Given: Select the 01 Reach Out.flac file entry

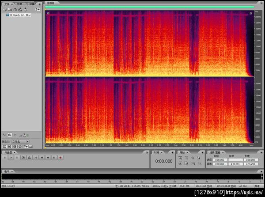Looking at the screenshot, I should (x=19, y=15).
